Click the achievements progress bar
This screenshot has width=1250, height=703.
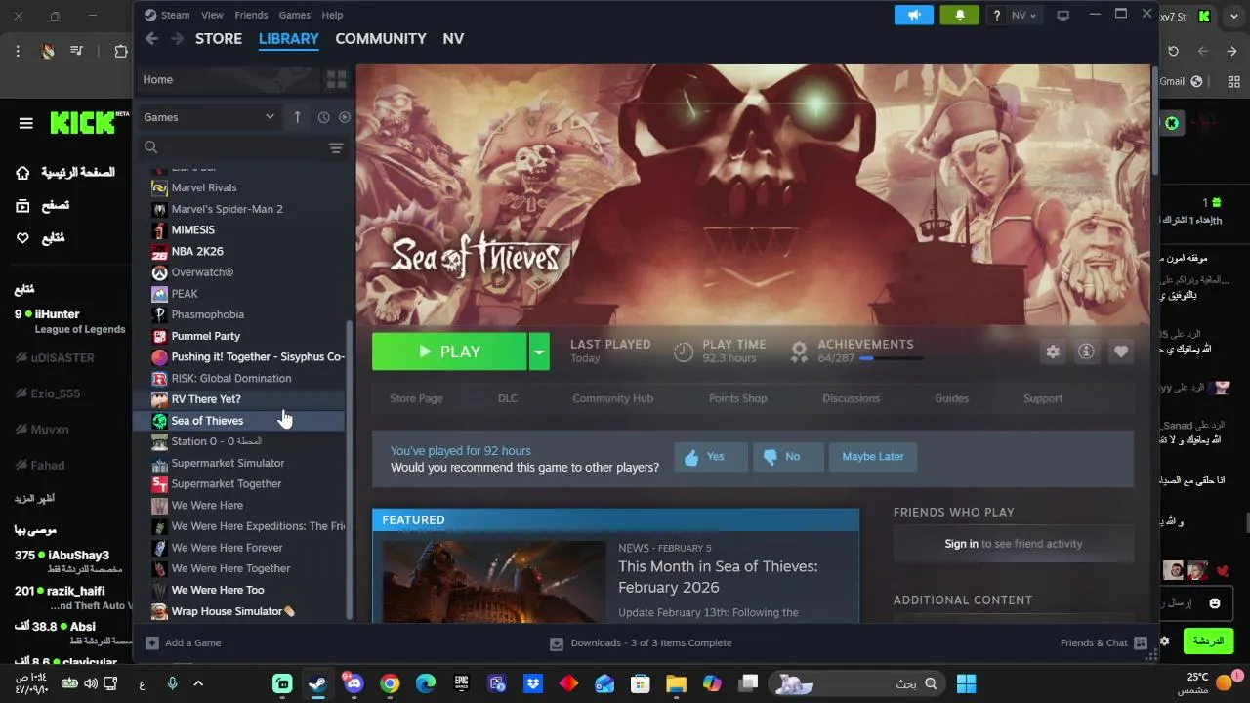[x=891, y=358]
